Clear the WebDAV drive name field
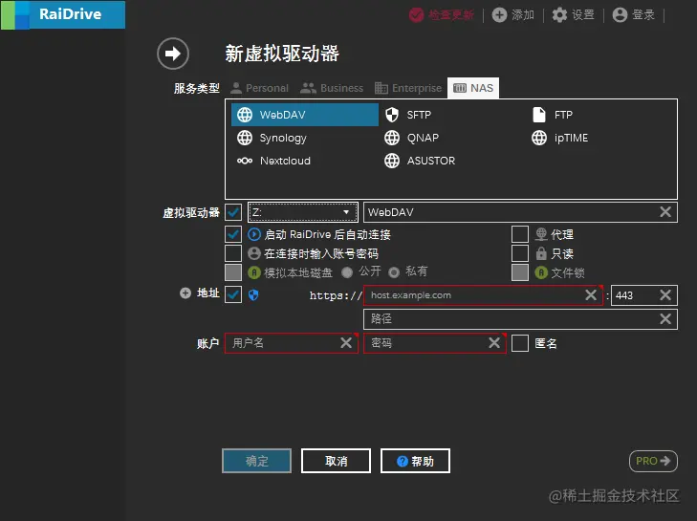697x521 pixels. tap(665, 212)
